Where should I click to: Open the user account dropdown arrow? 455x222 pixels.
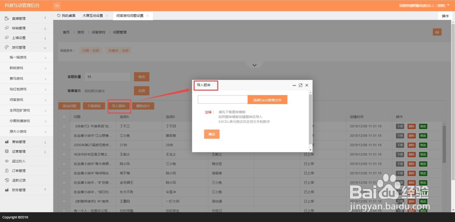[448, 5]
